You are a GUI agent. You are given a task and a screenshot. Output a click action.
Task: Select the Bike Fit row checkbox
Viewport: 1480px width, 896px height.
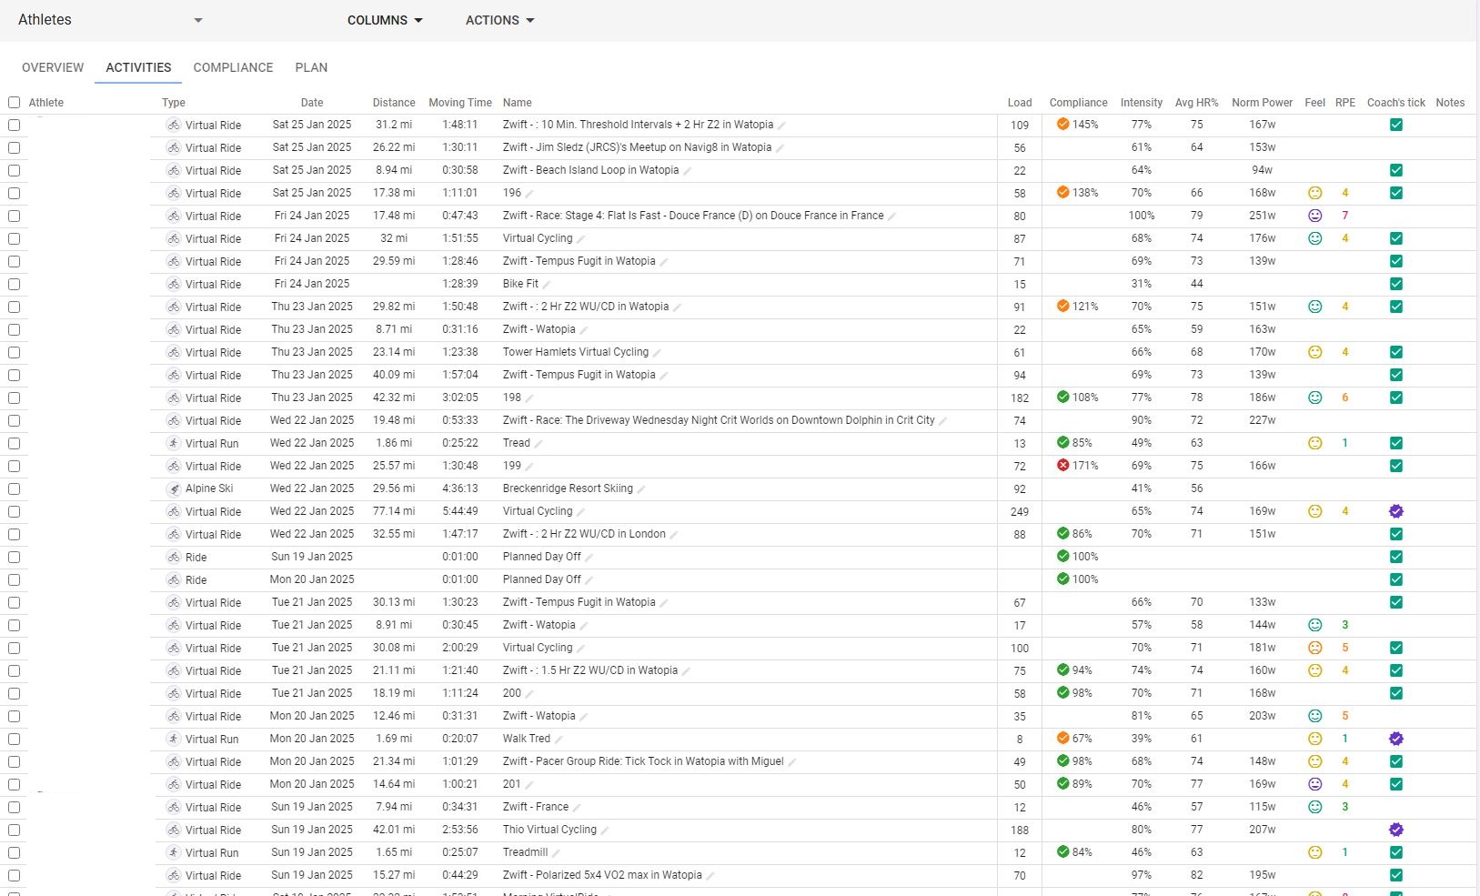(x=14, y=284)
